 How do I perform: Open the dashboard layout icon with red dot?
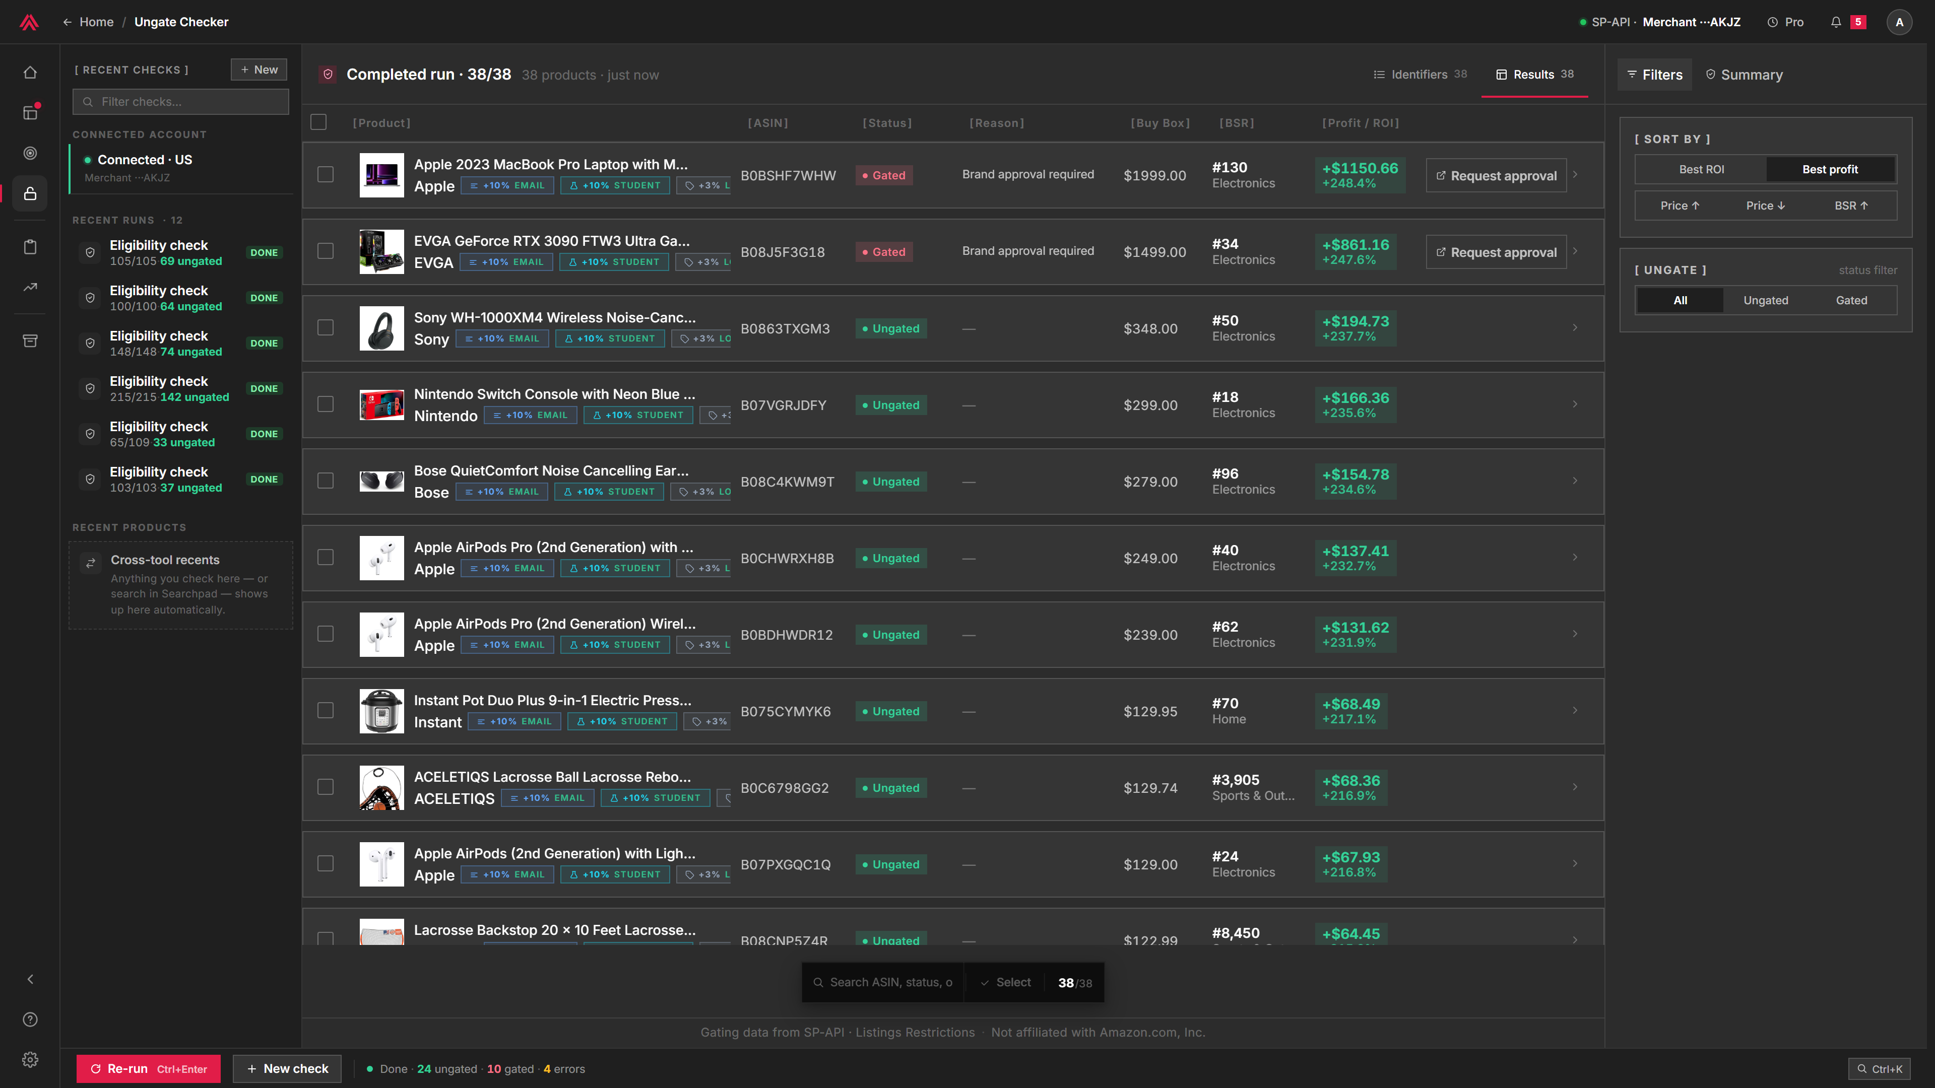point(30,113)
